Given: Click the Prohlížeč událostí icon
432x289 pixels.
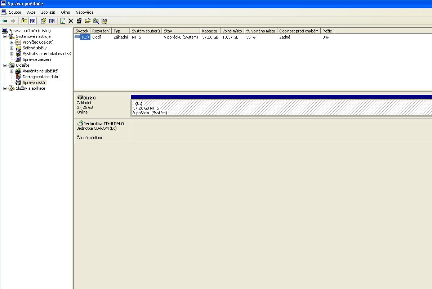Looking at the screenshot, I should [18, 42].
